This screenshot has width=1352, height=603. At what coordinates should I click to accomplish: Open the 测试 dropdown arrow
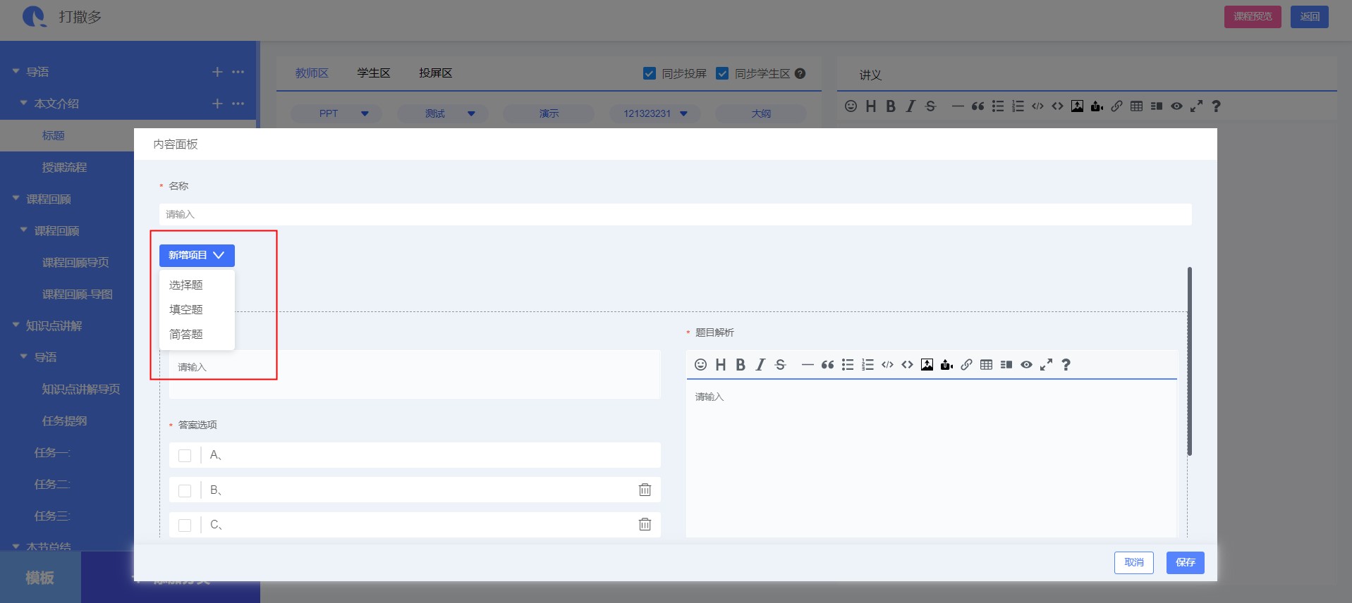(x=471, y=113)
